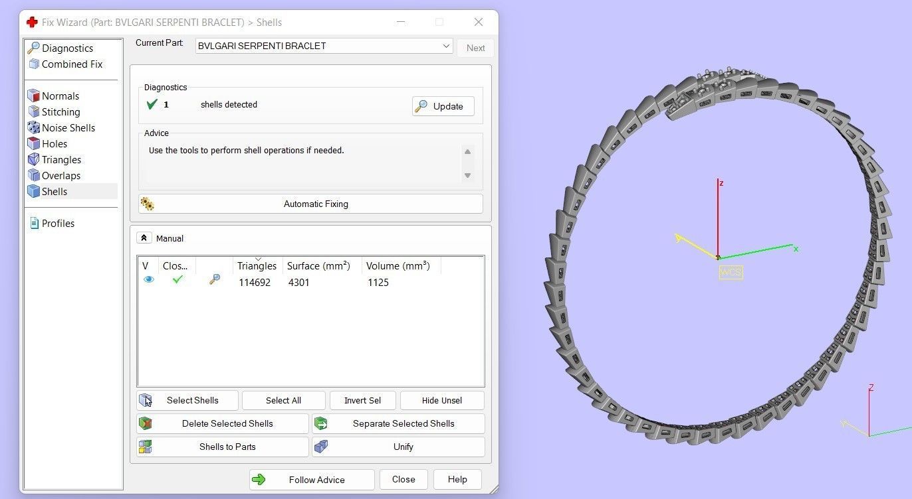Toggle the shell visibility eye icon
Viewport: 912px width, 499px height.
pos(148,280)
